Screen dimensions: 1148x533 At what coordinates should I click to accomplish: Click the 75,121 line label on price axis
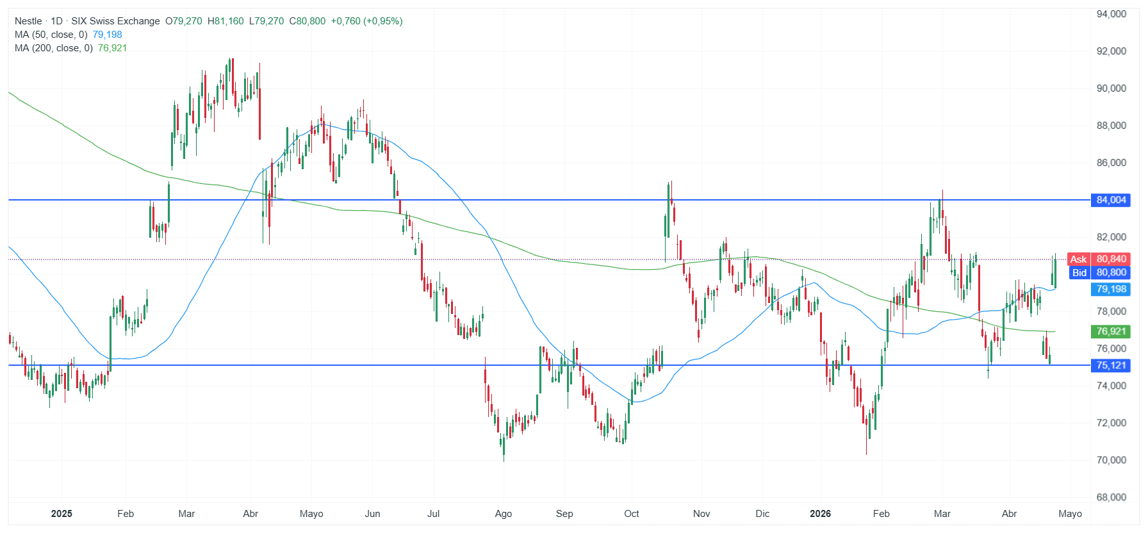pos(1111,365)
